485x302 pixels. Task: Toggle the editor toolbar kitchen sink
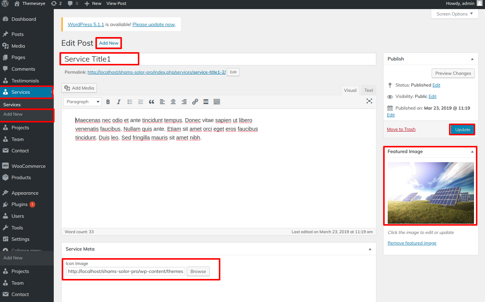pyautogui.click(x=217, y=102)
